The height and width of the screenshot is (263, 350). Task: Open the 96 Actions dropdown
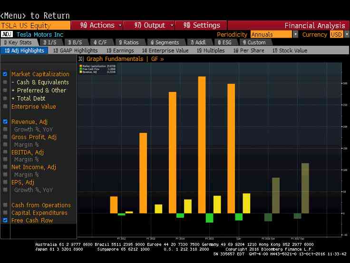[x=97, y=25]
